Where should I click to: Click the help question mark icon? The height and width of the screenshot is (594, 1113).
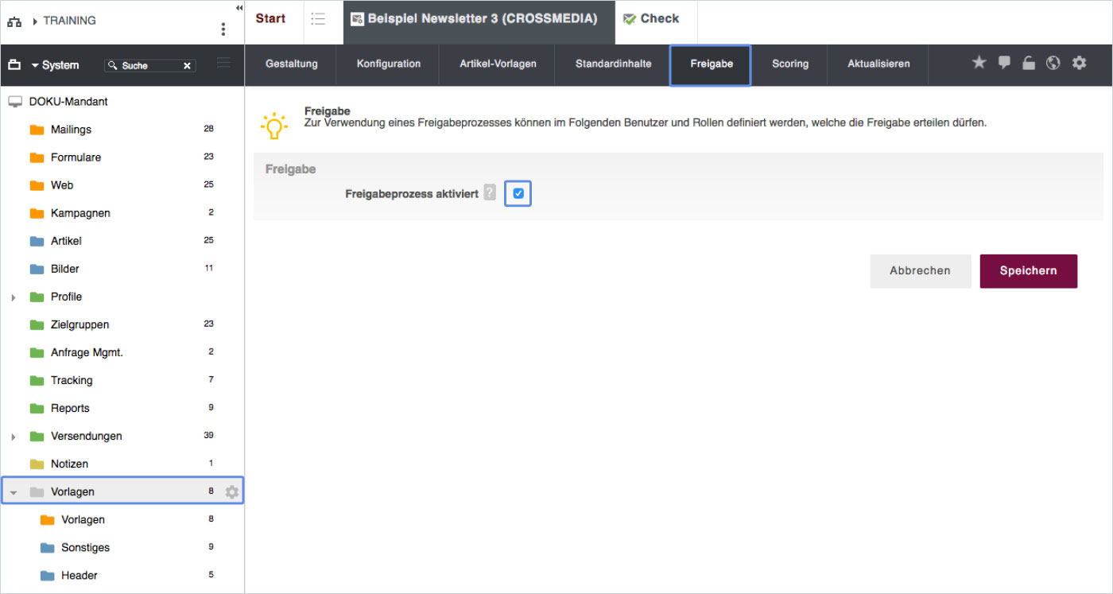tap(490, 193)
